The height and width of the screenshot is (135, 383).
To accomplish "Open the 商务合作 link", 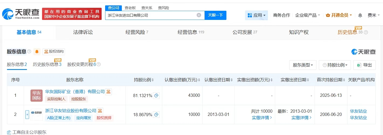I will pyautogui.click(x=282, y=15).
